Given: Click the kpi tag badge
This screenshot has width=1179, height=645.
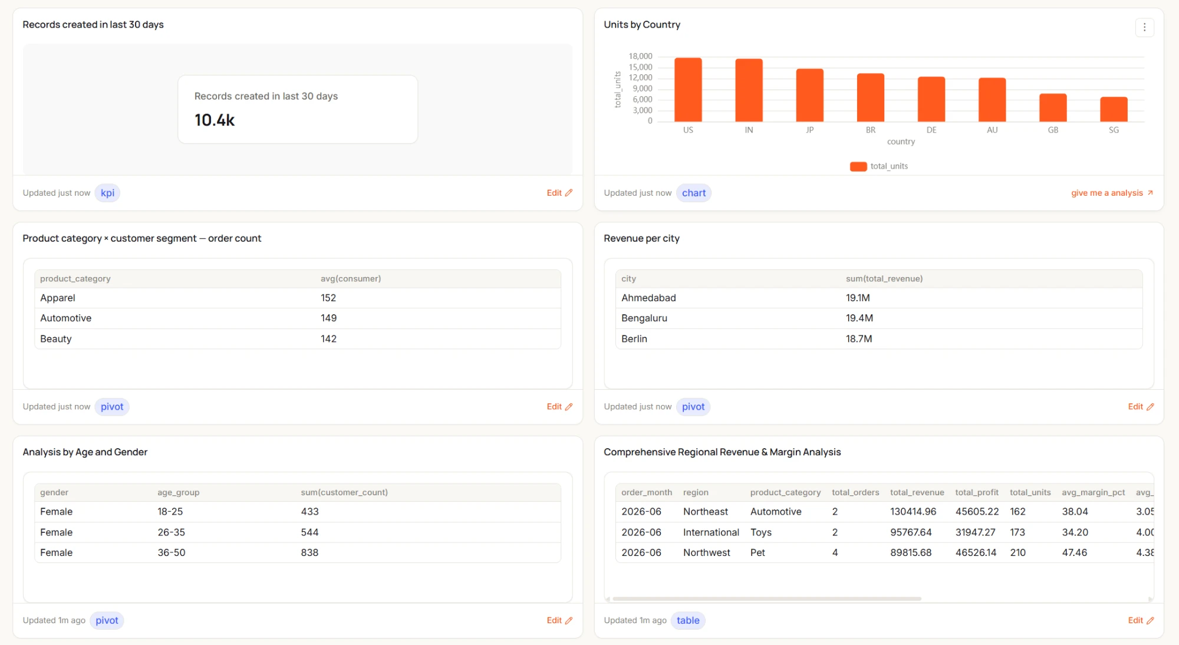Looking at the screenshot, I should (x=107, y=193).
